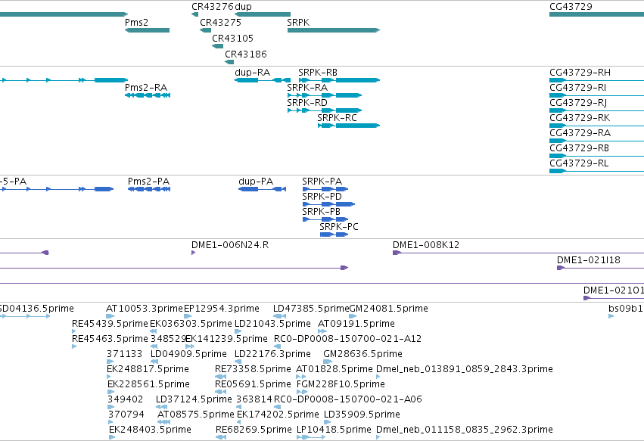This screenshot has width=644, height=441.
Task: Click the SRPK-RA transcript label
Action: tap(307, 88)
